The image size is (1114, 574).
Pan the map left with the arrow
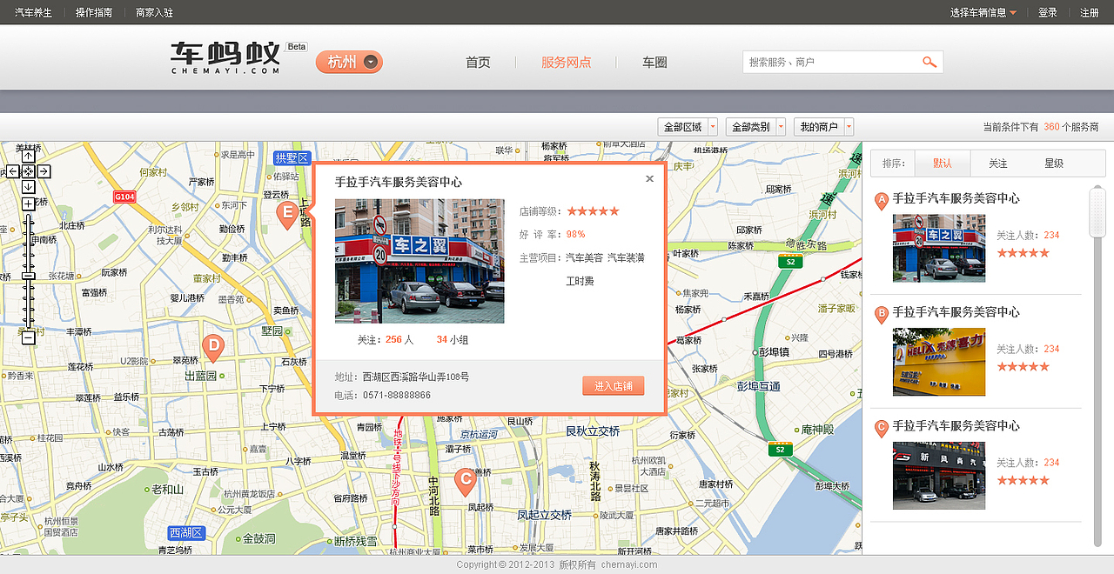tap(13, 171)
